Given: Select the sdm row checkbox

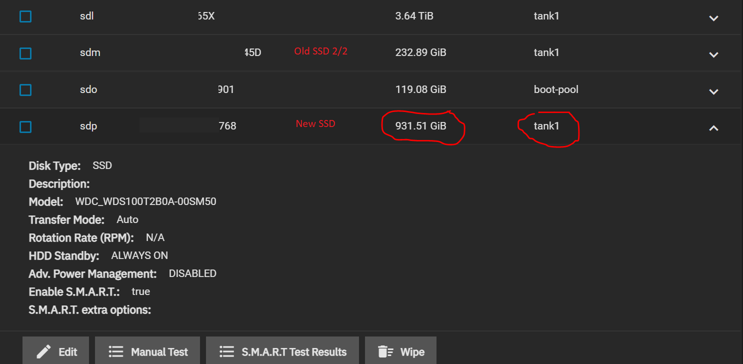Looking at the screenshot, I should pyautogui.click(x=25, y=53).
